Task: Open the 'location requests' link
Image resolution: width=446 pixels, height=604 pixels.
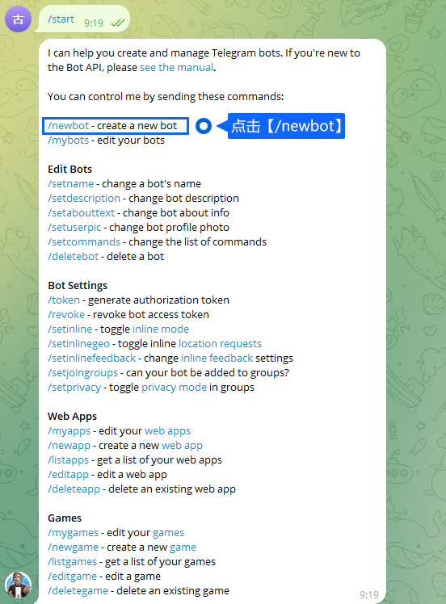Action: point(220,344)
